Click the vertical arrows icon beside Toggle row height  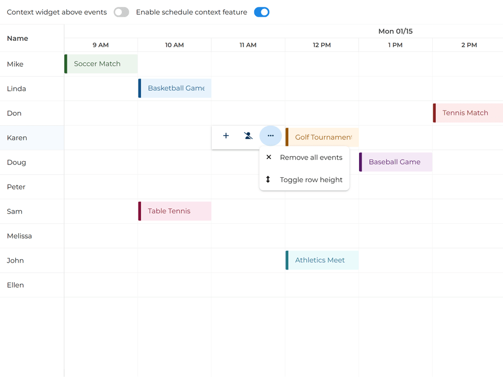point(269,180)
